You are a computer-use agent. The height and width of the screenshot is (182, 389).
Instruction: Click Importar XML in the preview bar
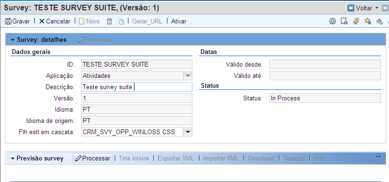[221, 158]
